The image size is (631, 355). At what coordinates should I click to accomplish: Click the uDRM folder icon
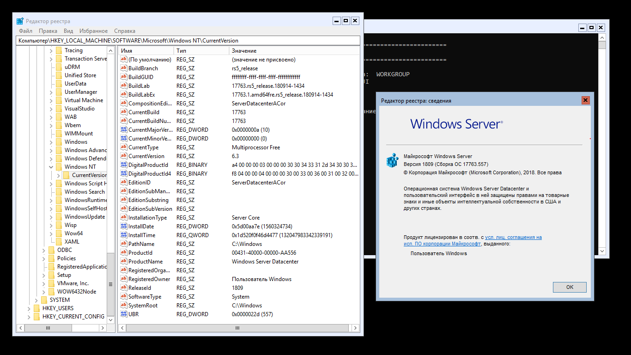(x=59, y=67)
